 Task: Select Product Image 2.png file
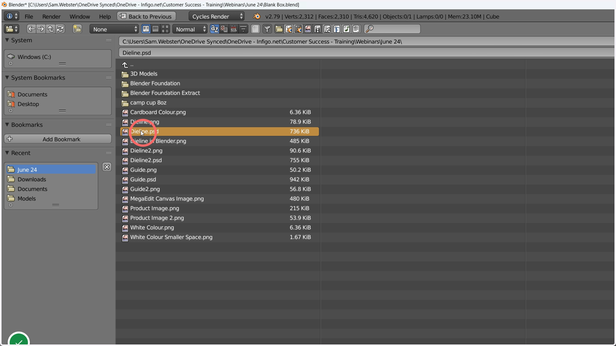coord(220,218)
